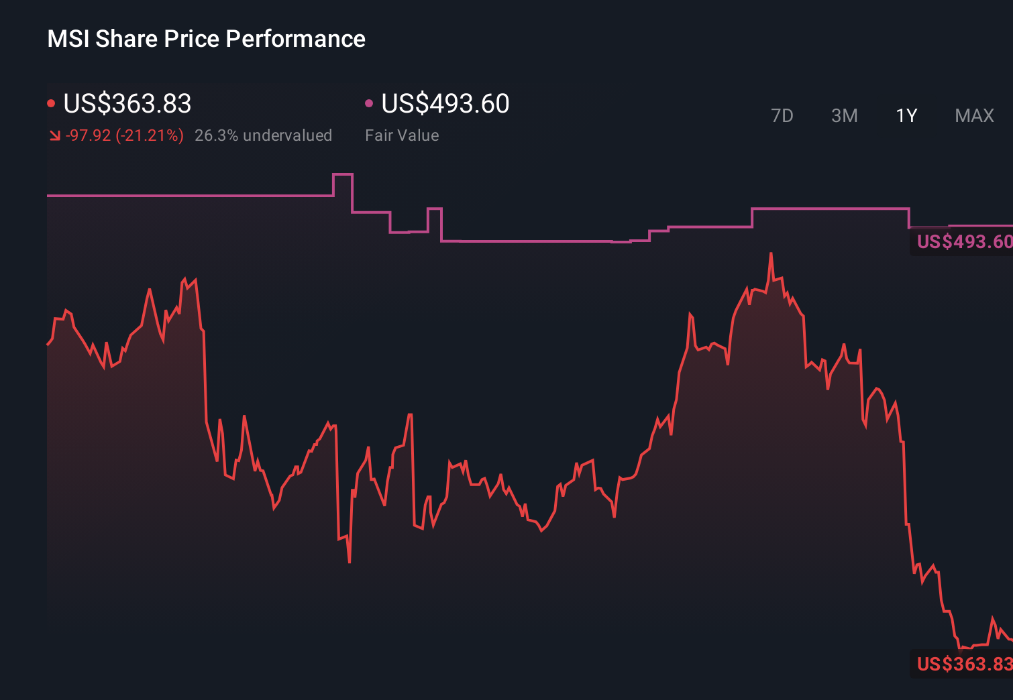Toggle visibility of the Fair Value series
Screen dimensions: 1013x700
tap(368, 103)
